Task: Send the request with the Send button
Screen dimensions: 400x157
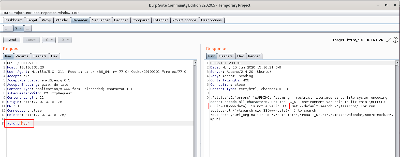Action: pos(12,40)
